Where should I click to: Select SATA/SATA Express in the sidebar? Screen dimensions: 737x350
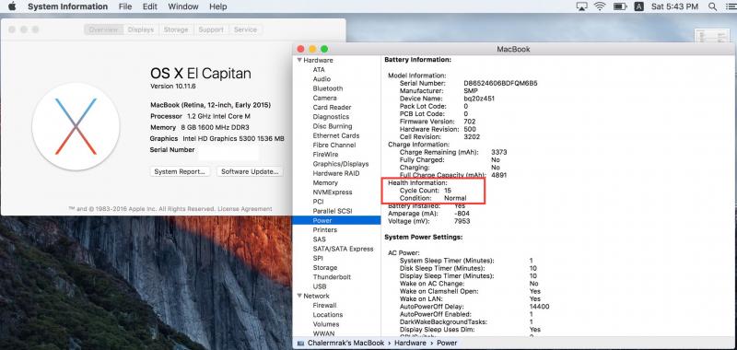[343, 249]
